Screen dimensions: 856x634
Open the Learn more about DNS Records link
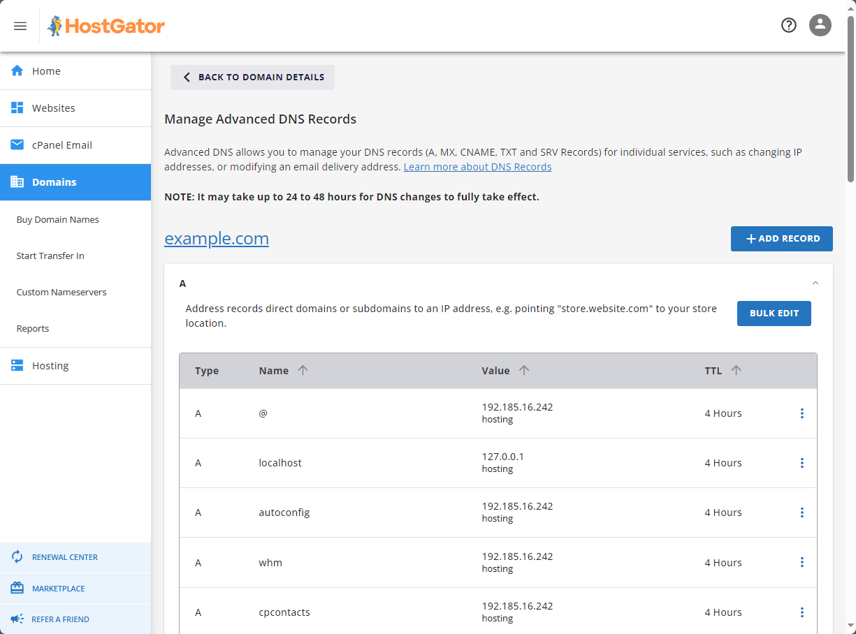click(477, 166)
